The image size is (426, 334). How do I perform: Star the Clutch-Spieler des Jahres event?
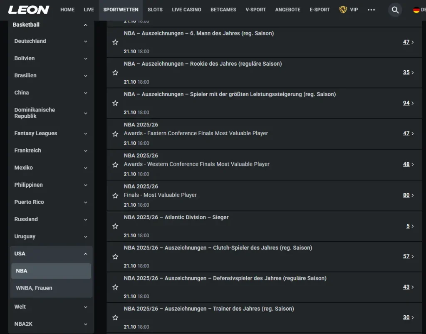pos(115,257)
